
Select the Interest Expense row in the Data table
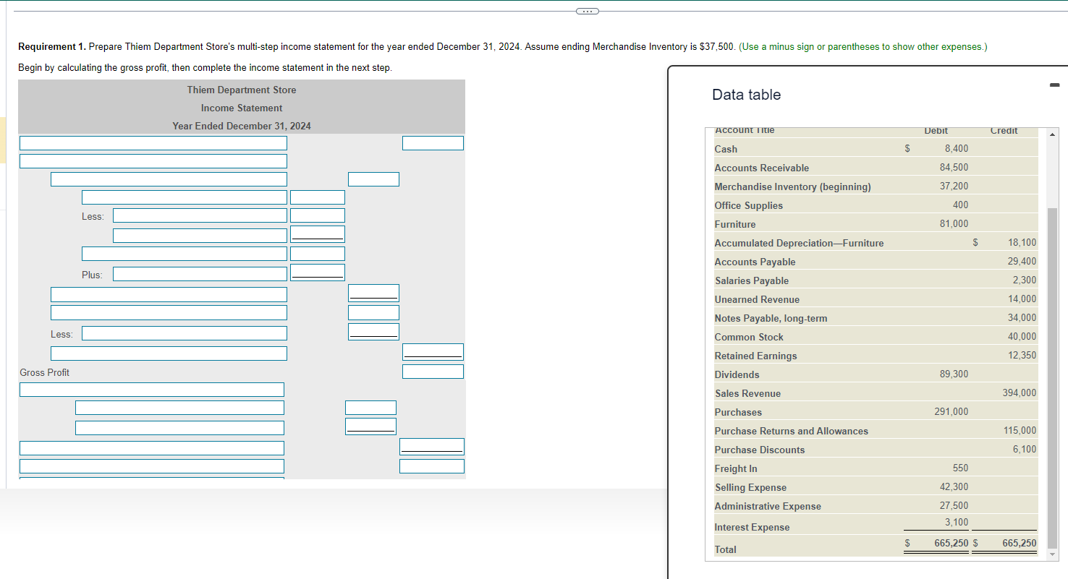point(796,526)
